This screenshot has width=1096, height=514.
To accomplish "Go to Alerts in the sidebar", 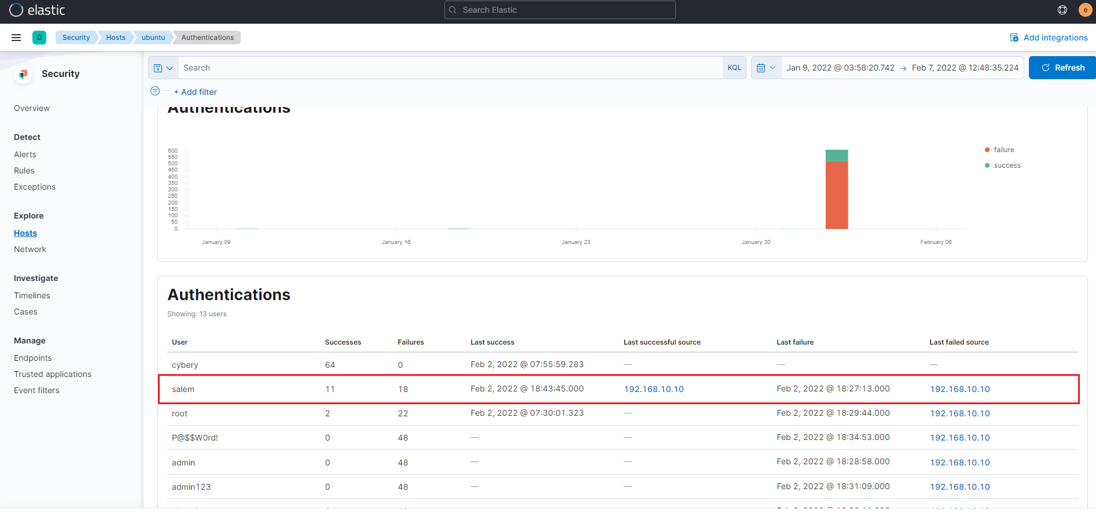I will tap(25, 154).
